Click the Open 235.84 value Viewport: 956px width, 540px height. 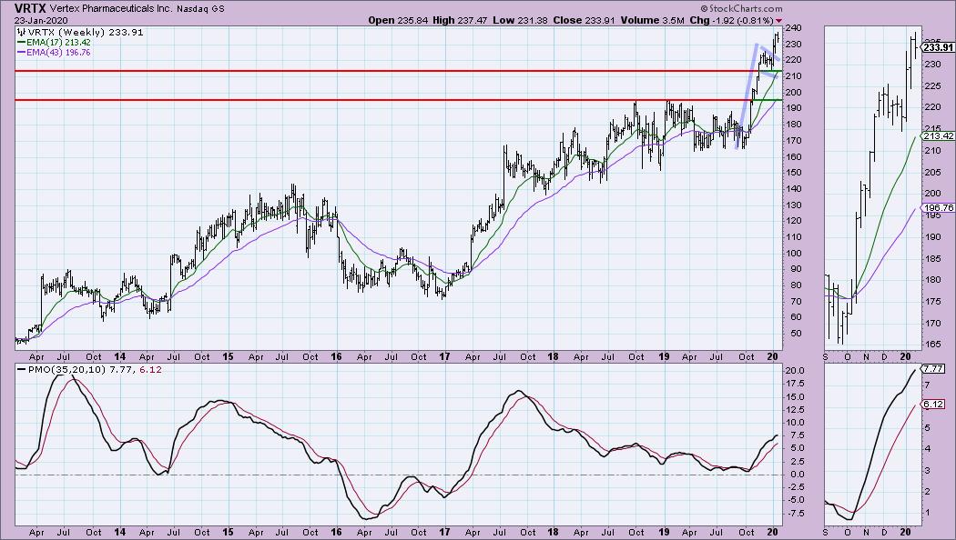click(x=398, y=20)
